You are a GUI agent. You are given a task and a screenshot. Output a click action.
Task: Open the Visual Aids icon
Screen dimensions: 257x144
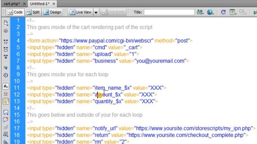[x=243, y=12]
